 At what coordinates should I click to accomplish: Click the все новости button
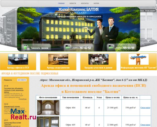22,80
